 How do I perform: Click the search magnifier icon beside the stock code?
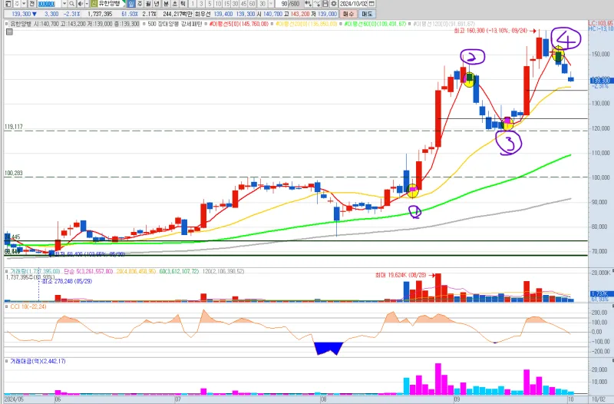point(74,5)
